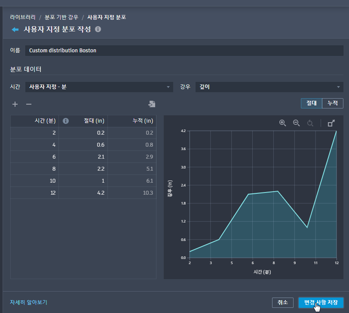Image resolution: width=349 pixels, height=313 pixels.
Task: Click cumulative value cell 0.8
Action: (x=132, y=145)
